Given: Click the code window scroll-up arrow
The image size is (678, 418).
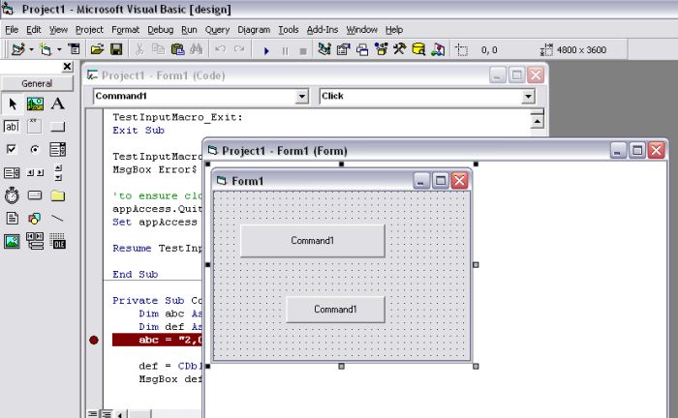Looking at the screenshot, I should (537, 121).
